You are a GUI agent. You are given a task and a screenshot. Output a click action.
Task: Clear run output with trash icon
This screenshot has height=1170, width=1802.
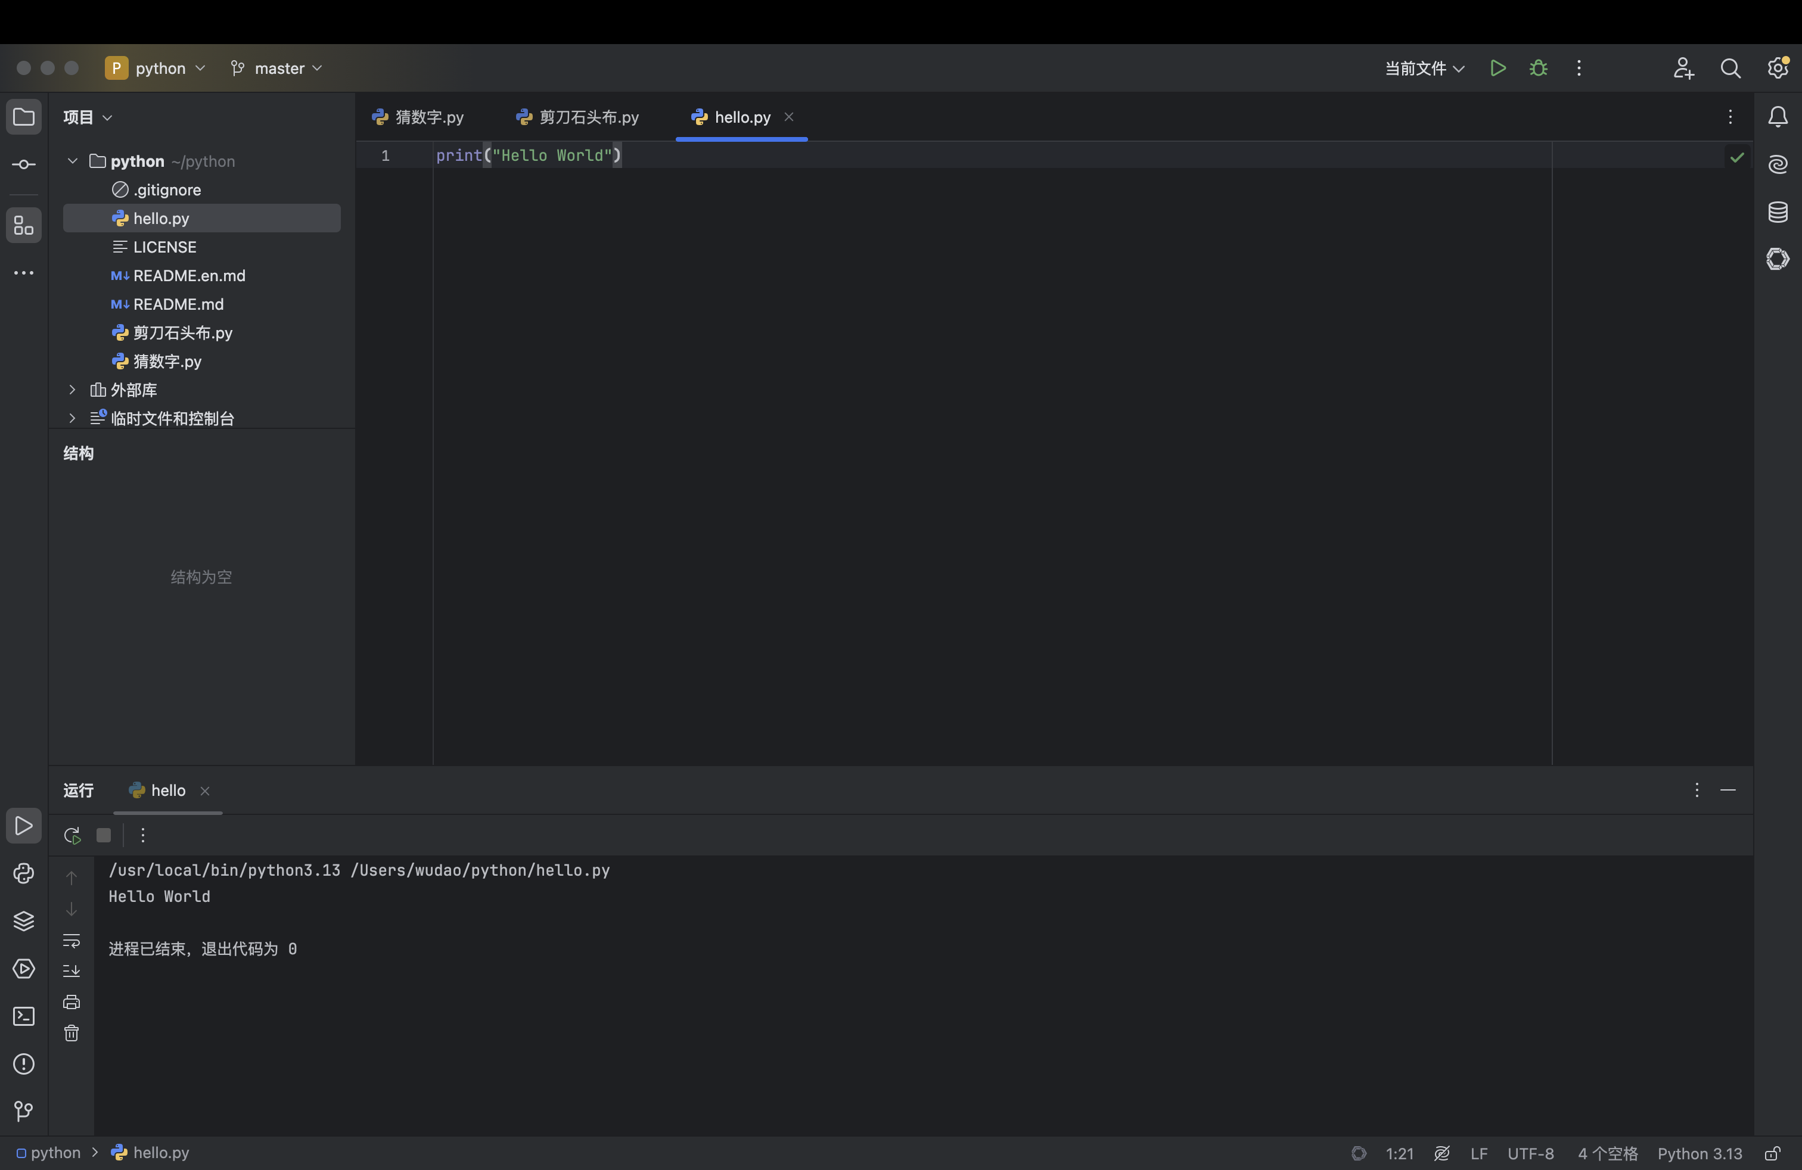(71, 1033)
